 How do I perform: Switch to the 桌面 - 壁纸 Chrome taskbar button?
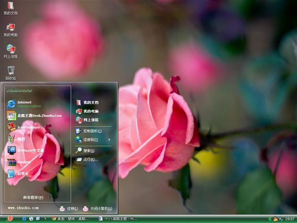tap(71, 219)
